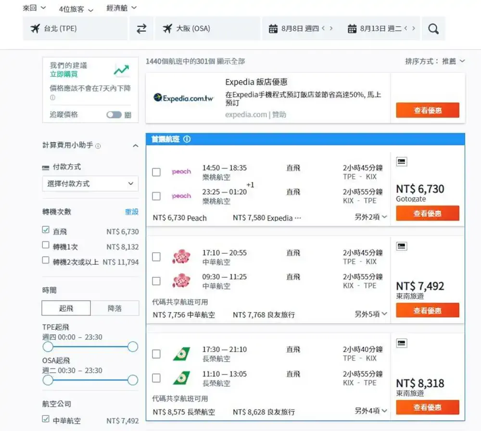Open the 選擇付款方式 dropdown
The width and height of the screenshot is (481, 431).
(90, 183)
